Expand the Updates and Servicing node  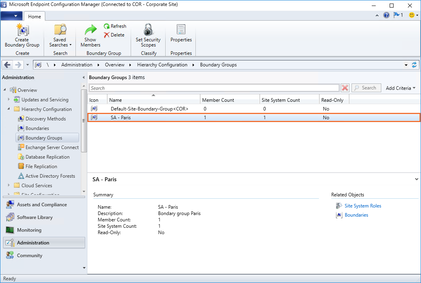click(x=9, y=100)
